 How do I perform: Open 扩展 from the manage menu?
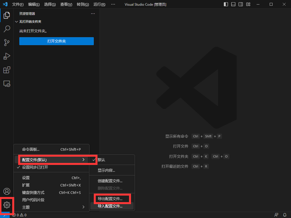tap(51, 185)
